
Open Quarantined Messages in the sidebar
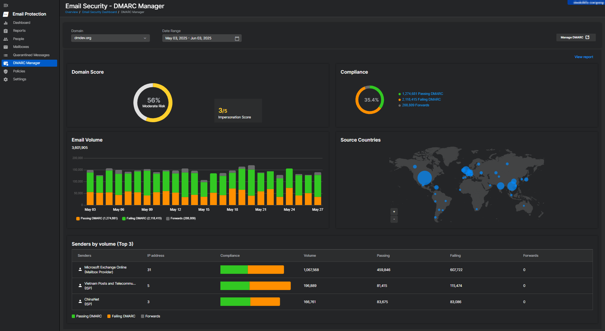[x=31, y=55]
